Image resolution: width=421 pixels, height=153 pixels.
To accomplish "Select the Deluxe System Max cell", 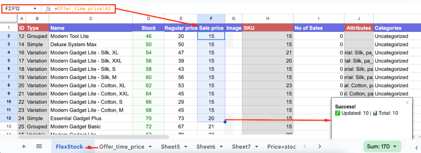I will [91, 44].
